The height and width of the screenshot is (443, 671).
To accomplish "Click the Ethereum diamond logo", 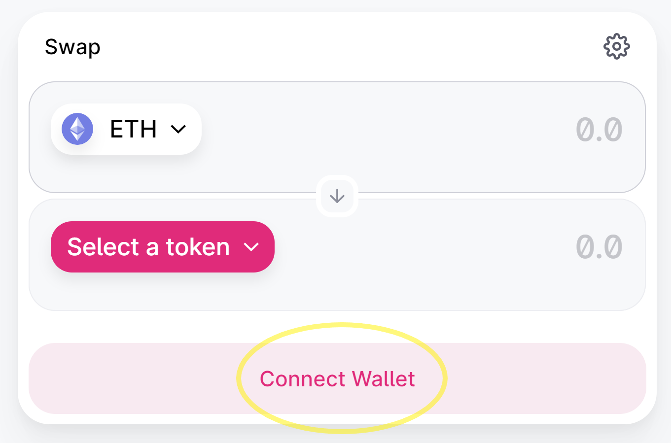I will coord(77,129).
